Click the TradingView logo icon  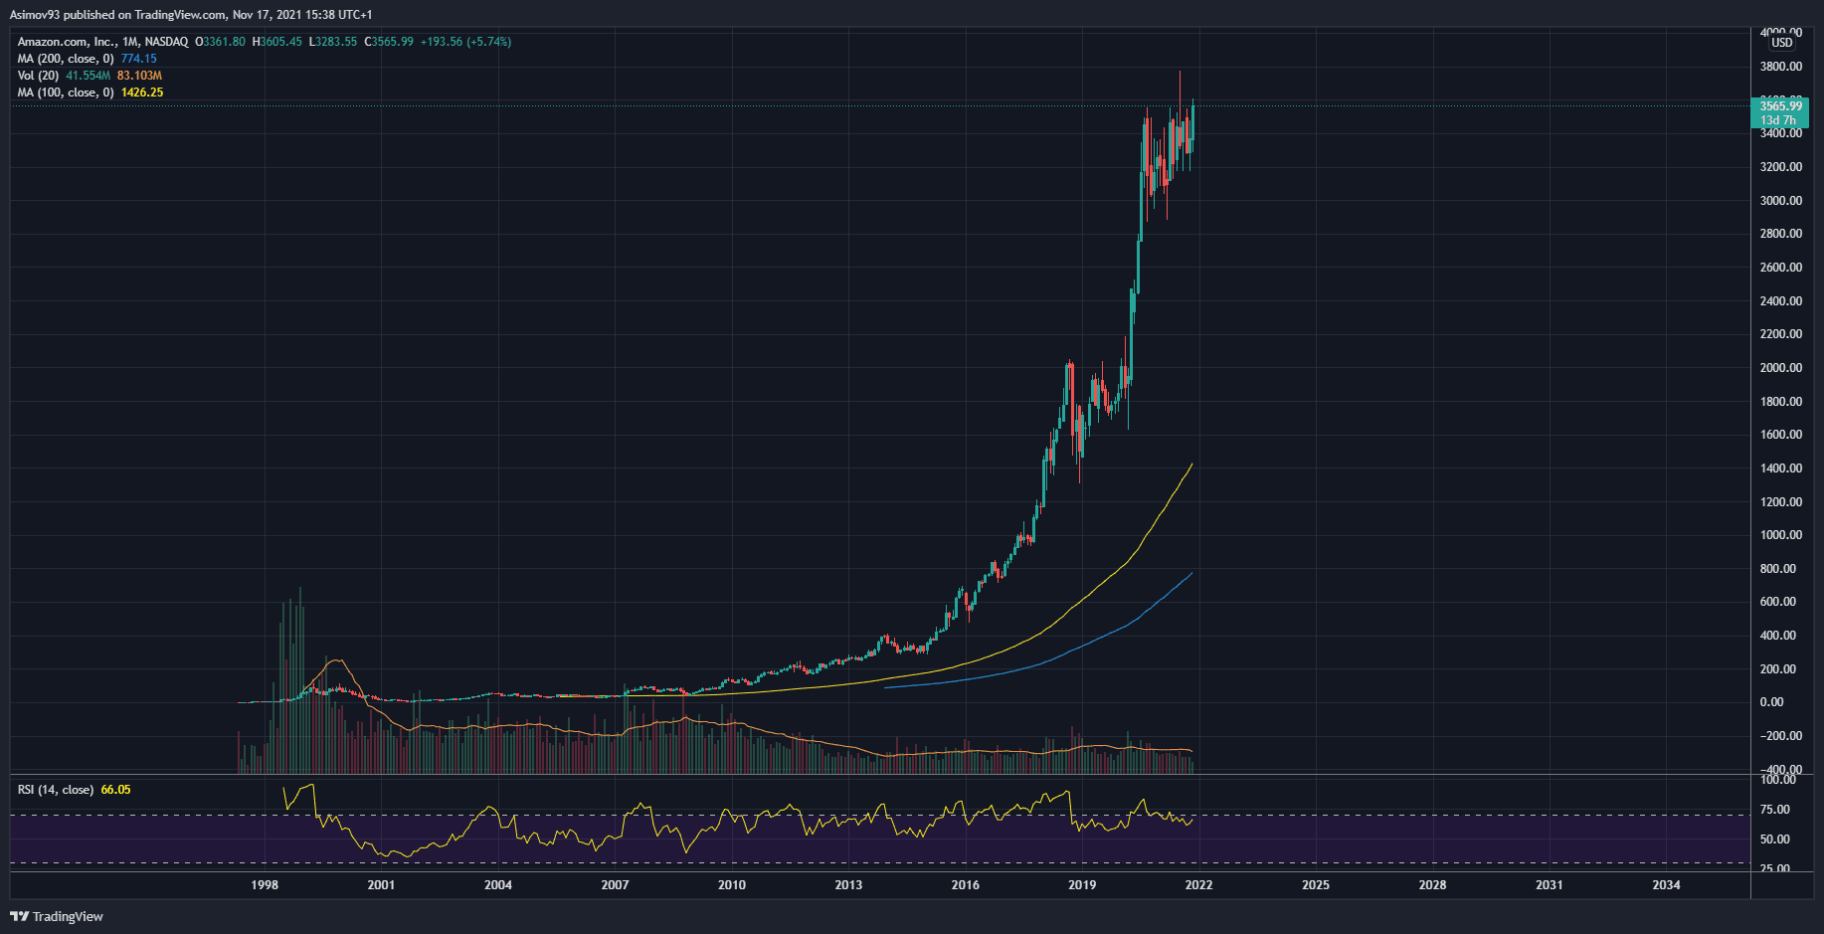pyautogui.click(x=19, y=916)
